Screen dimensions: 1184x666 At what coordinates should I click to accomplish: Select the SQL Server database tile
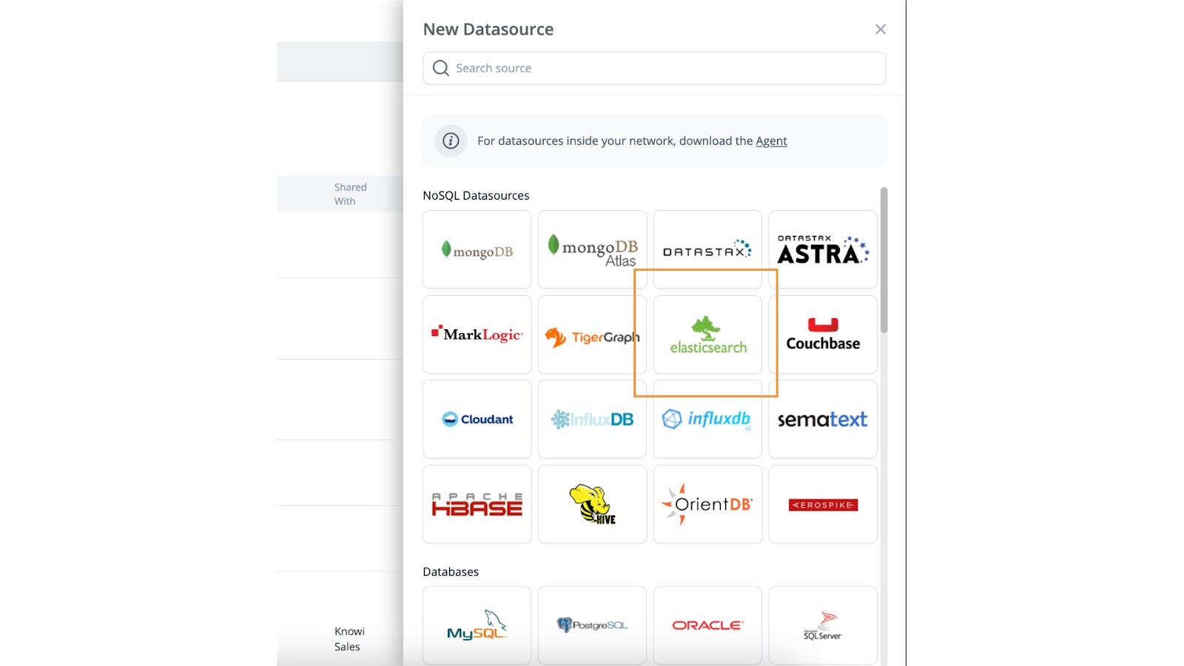tap(823, 625)
